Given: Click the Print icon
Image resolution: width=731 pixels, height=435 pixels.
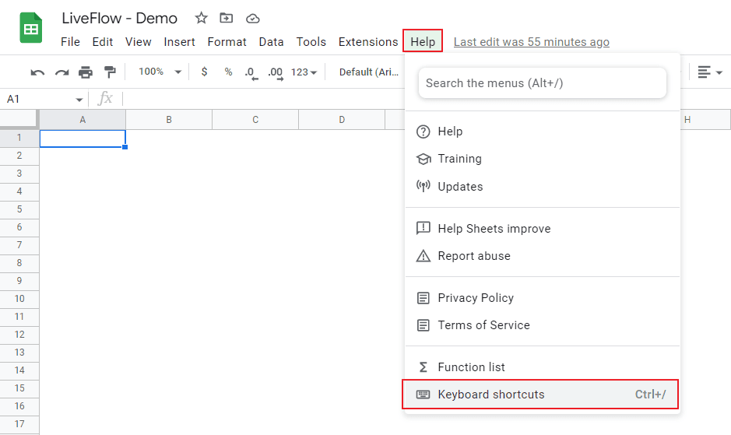Looking at the screenshot, I should pos(86,72).
